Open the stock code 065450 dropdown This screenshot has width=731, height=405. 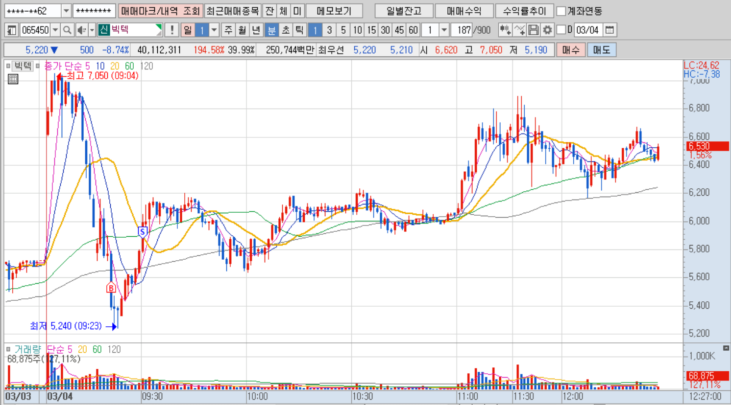pyautogui.click(x=55, y=30)
